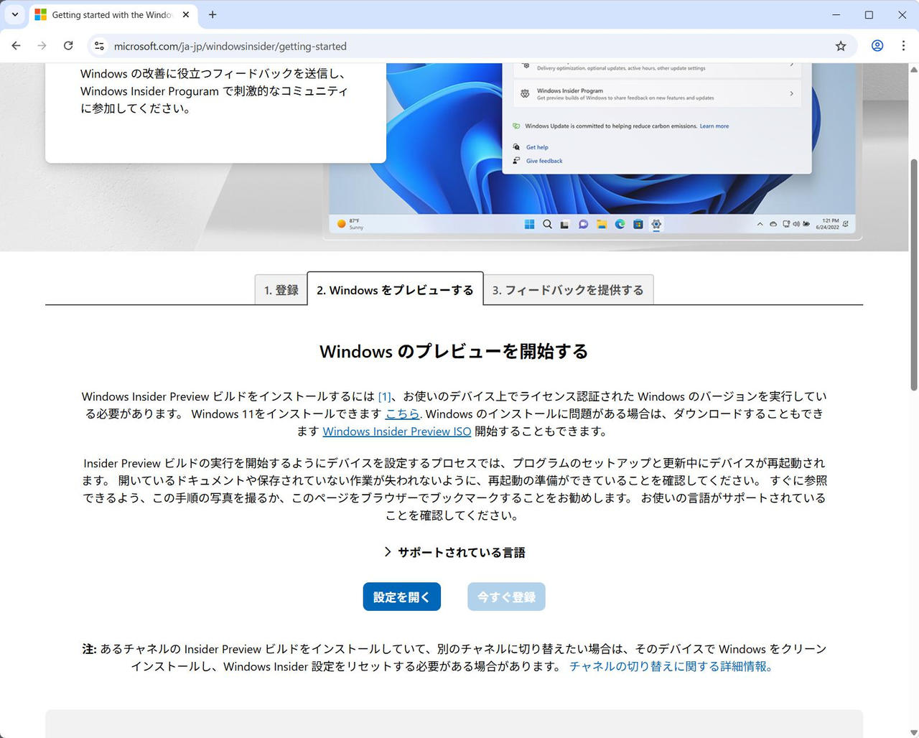
Task: Follow the [1] footnote link
Action: click(x=384, y=396)
